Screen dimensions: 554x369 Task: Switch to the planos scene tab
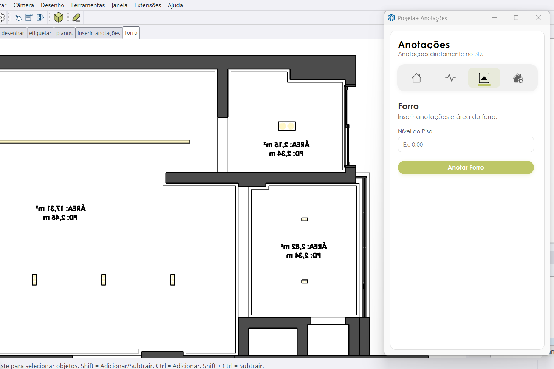[64, 33]
